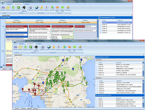This screenshot has height=110, width=145.
Task: Select ΣΤΑΣΗ 24 row in map window list
Action: click(119, 104)
